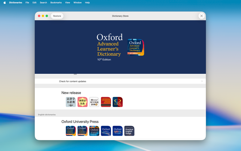Open the O-LEX dictionary icon
The width and height of the screenshot is (241, 151).
[x=118, y=102]
